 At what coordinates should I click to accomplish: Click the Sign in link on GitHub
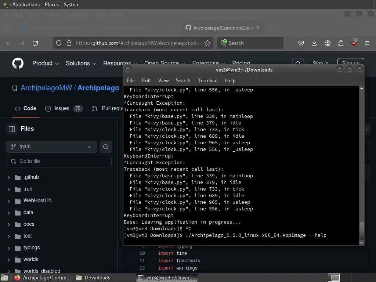click(x=320, y=63)
